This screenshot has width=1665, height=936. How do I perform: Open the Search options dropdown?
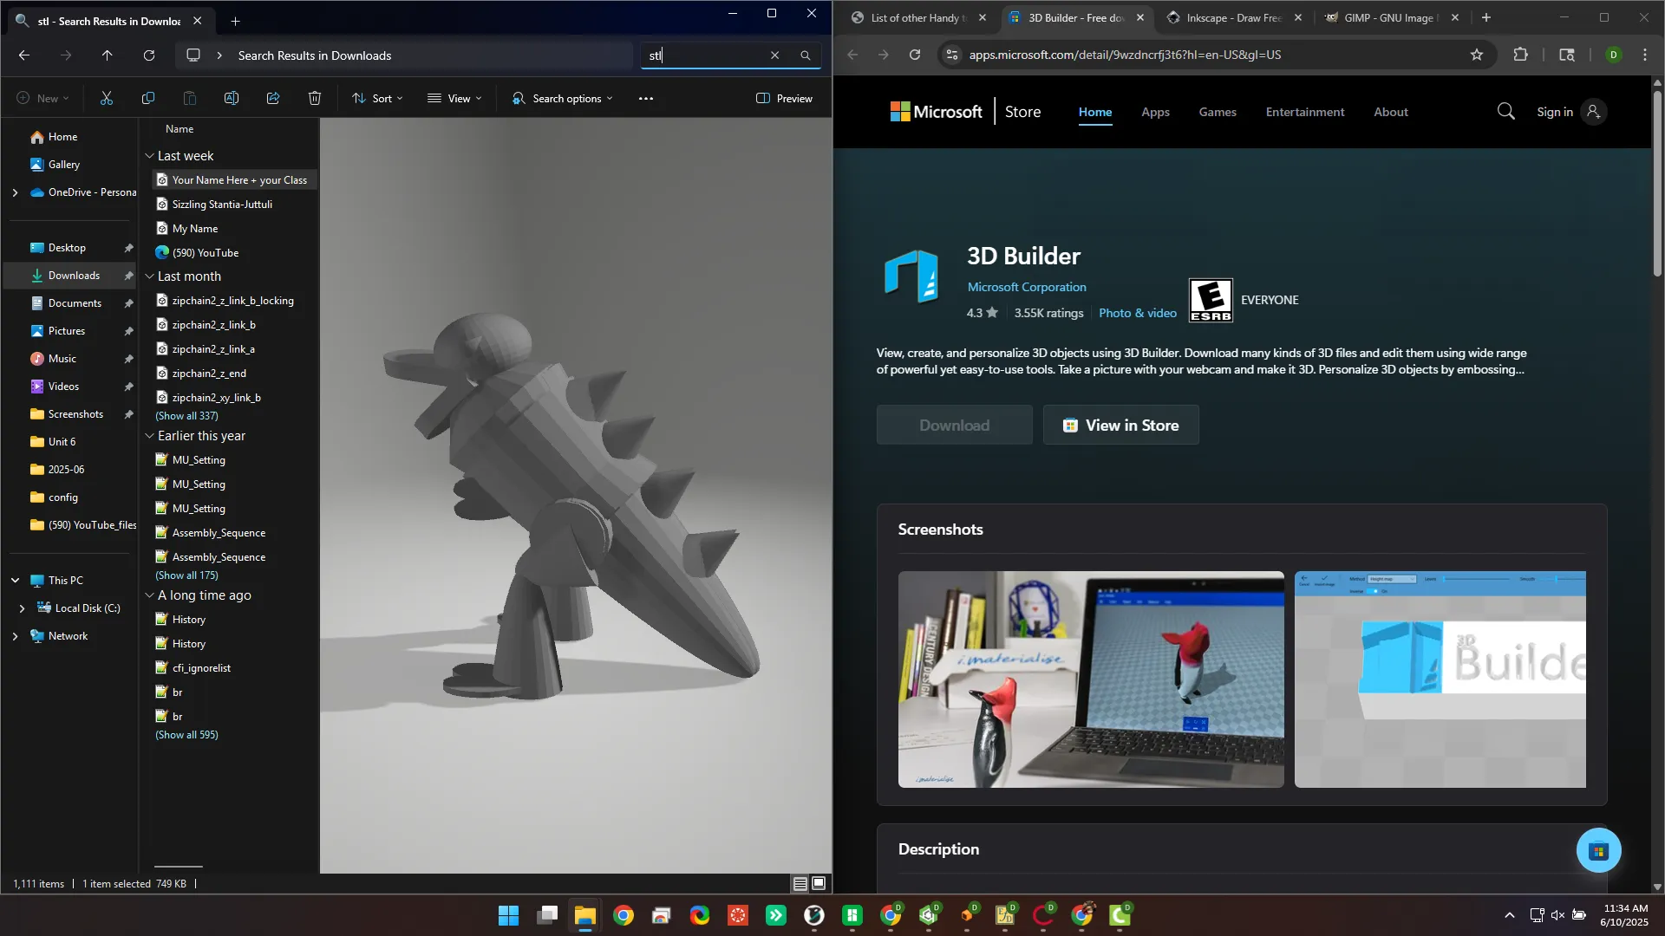click(x=562, y=99)
